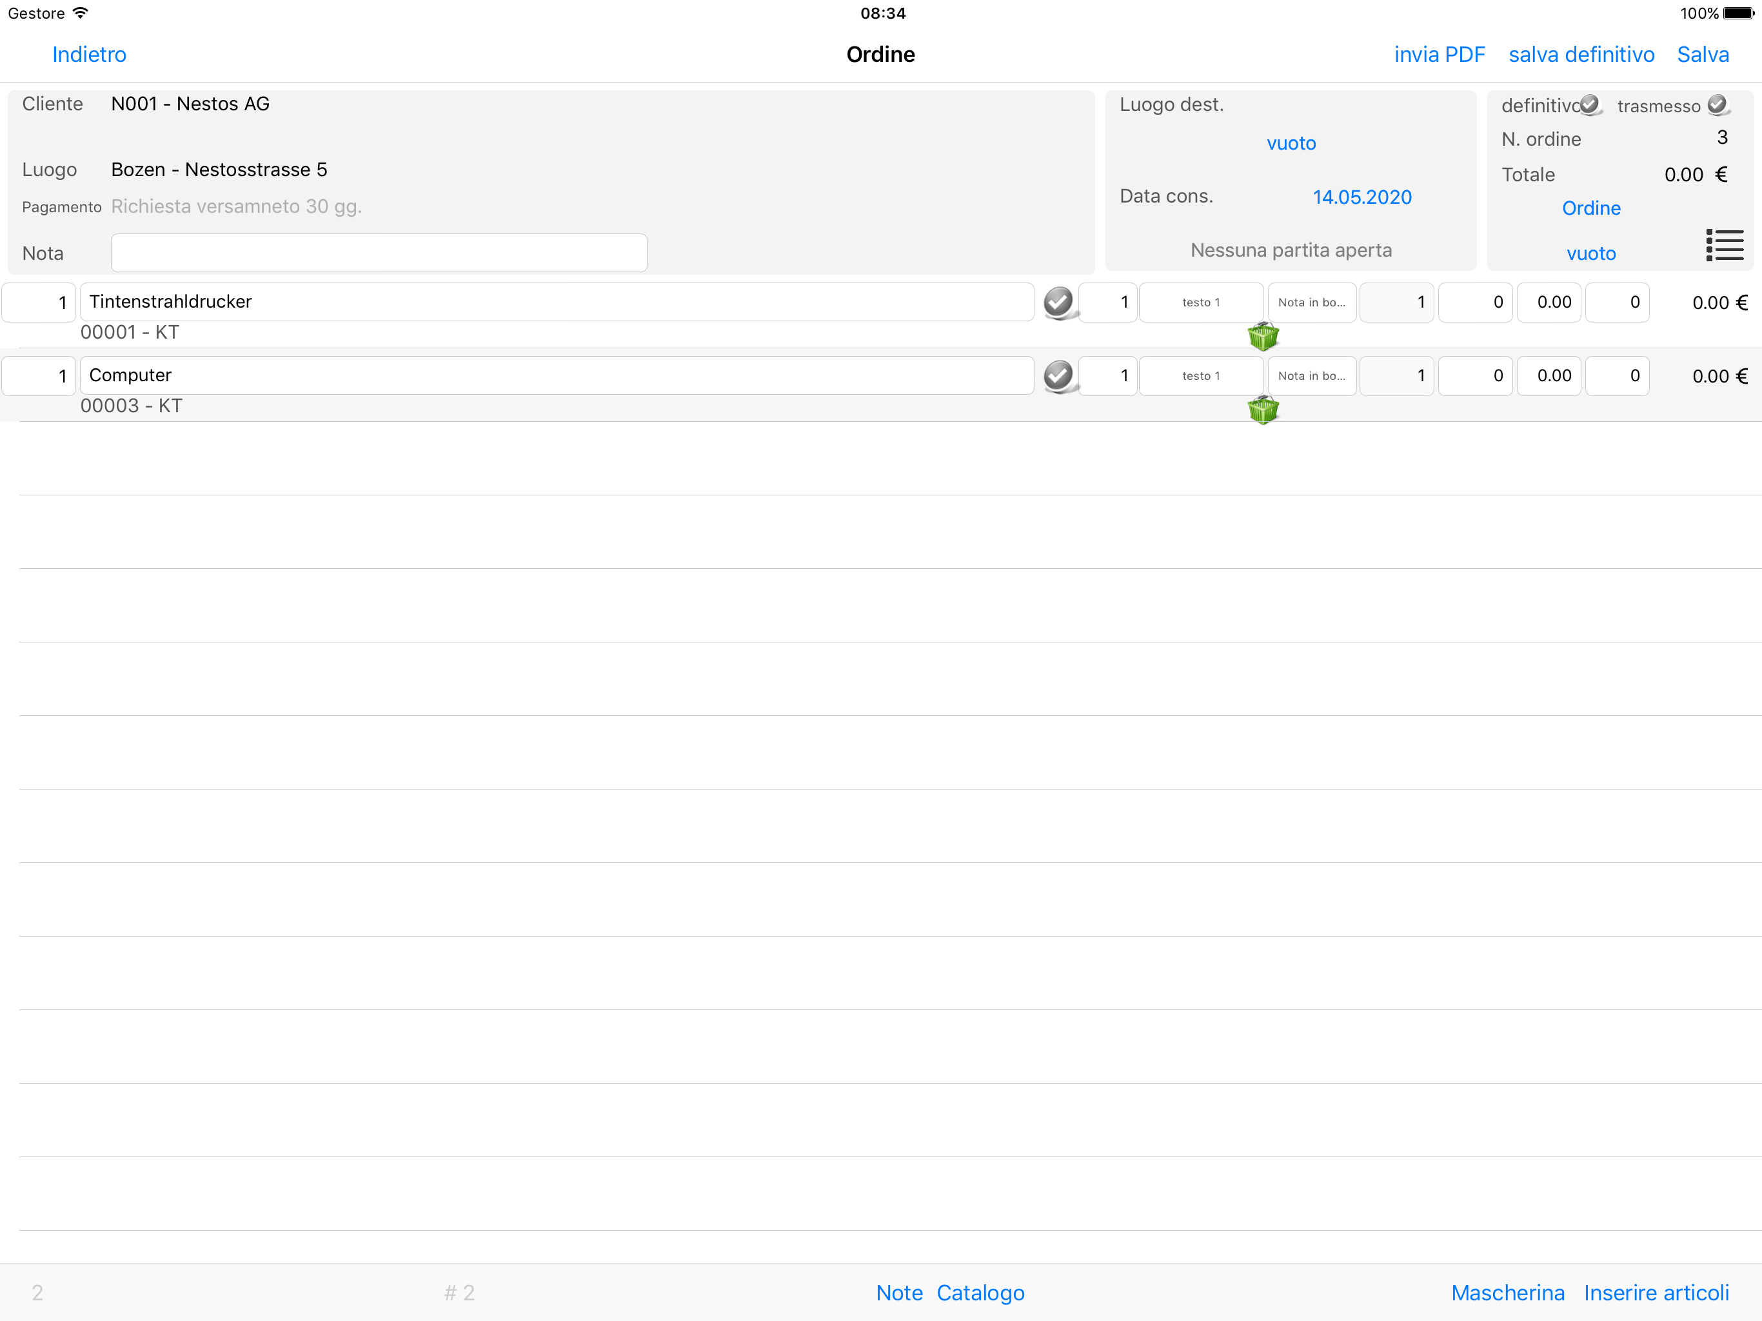Screen dimensions: 1762x1321
Task: Select the vuoto link under Luogo dest.
Action: (x=1291, y=143)
